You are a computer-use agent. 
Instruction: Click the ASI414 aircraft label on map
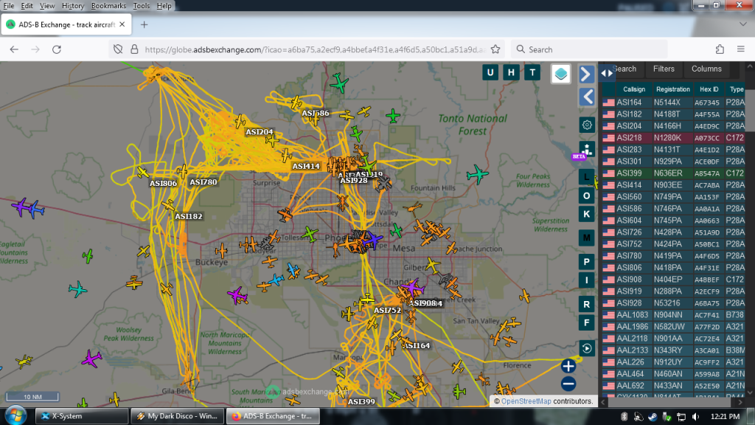(306, 166)
